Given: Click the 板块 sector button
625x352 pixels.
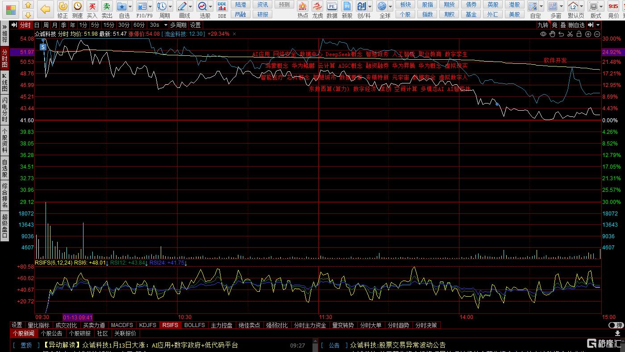Looking at the screenshot, I should click(405, 4).
